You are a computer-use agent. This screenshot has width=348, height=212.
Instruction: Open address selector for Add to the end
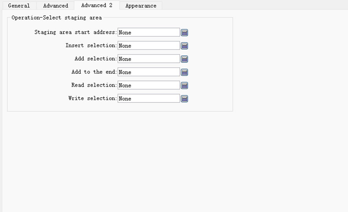[x=184, y=72]
